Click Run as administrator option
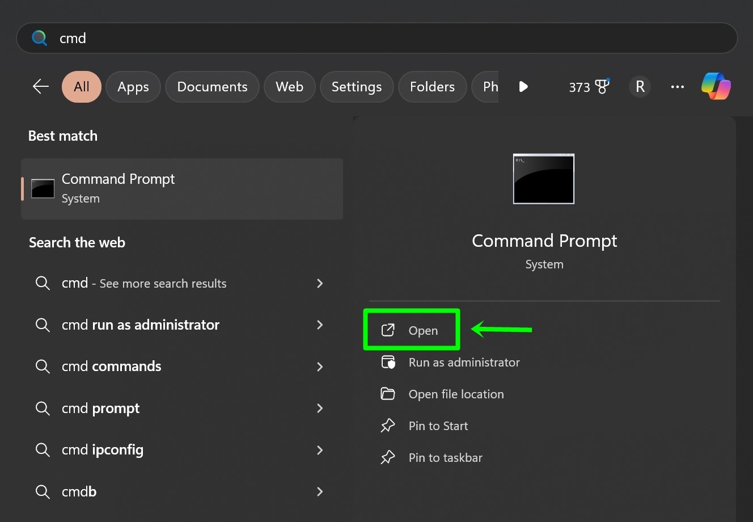The height and width of the screenshot is (522, 753). 464,363
